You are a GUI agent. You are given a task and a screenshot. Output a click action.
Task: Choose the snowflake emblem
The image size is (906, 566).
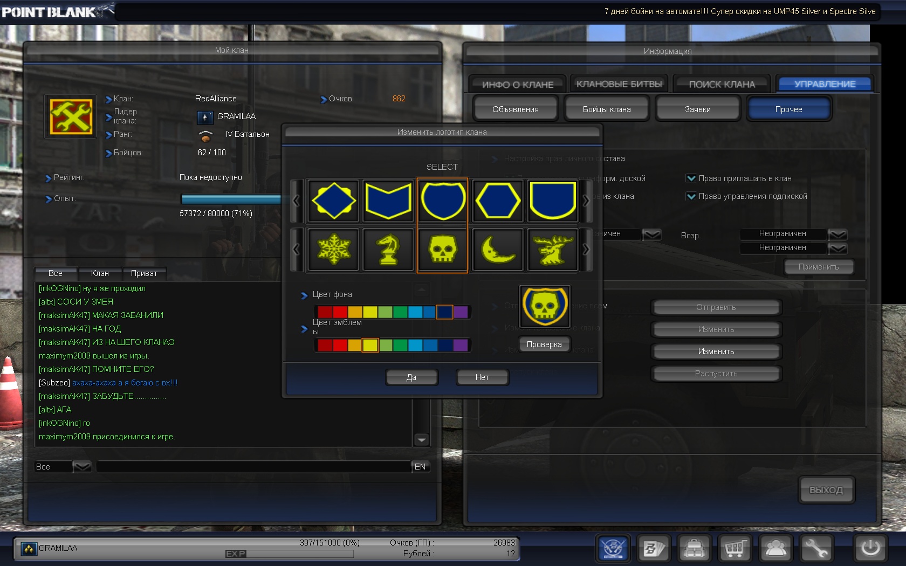[x=333, y=250]
